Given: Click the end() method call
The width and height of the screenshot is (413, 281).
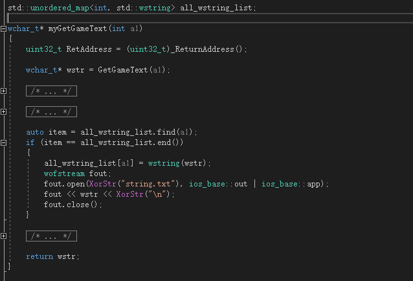Looking at the screenshot, I should 168,142.
